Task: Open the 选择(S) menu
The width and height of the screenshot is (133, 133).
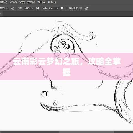Action: pyautogui.click(x=4, y=2)
